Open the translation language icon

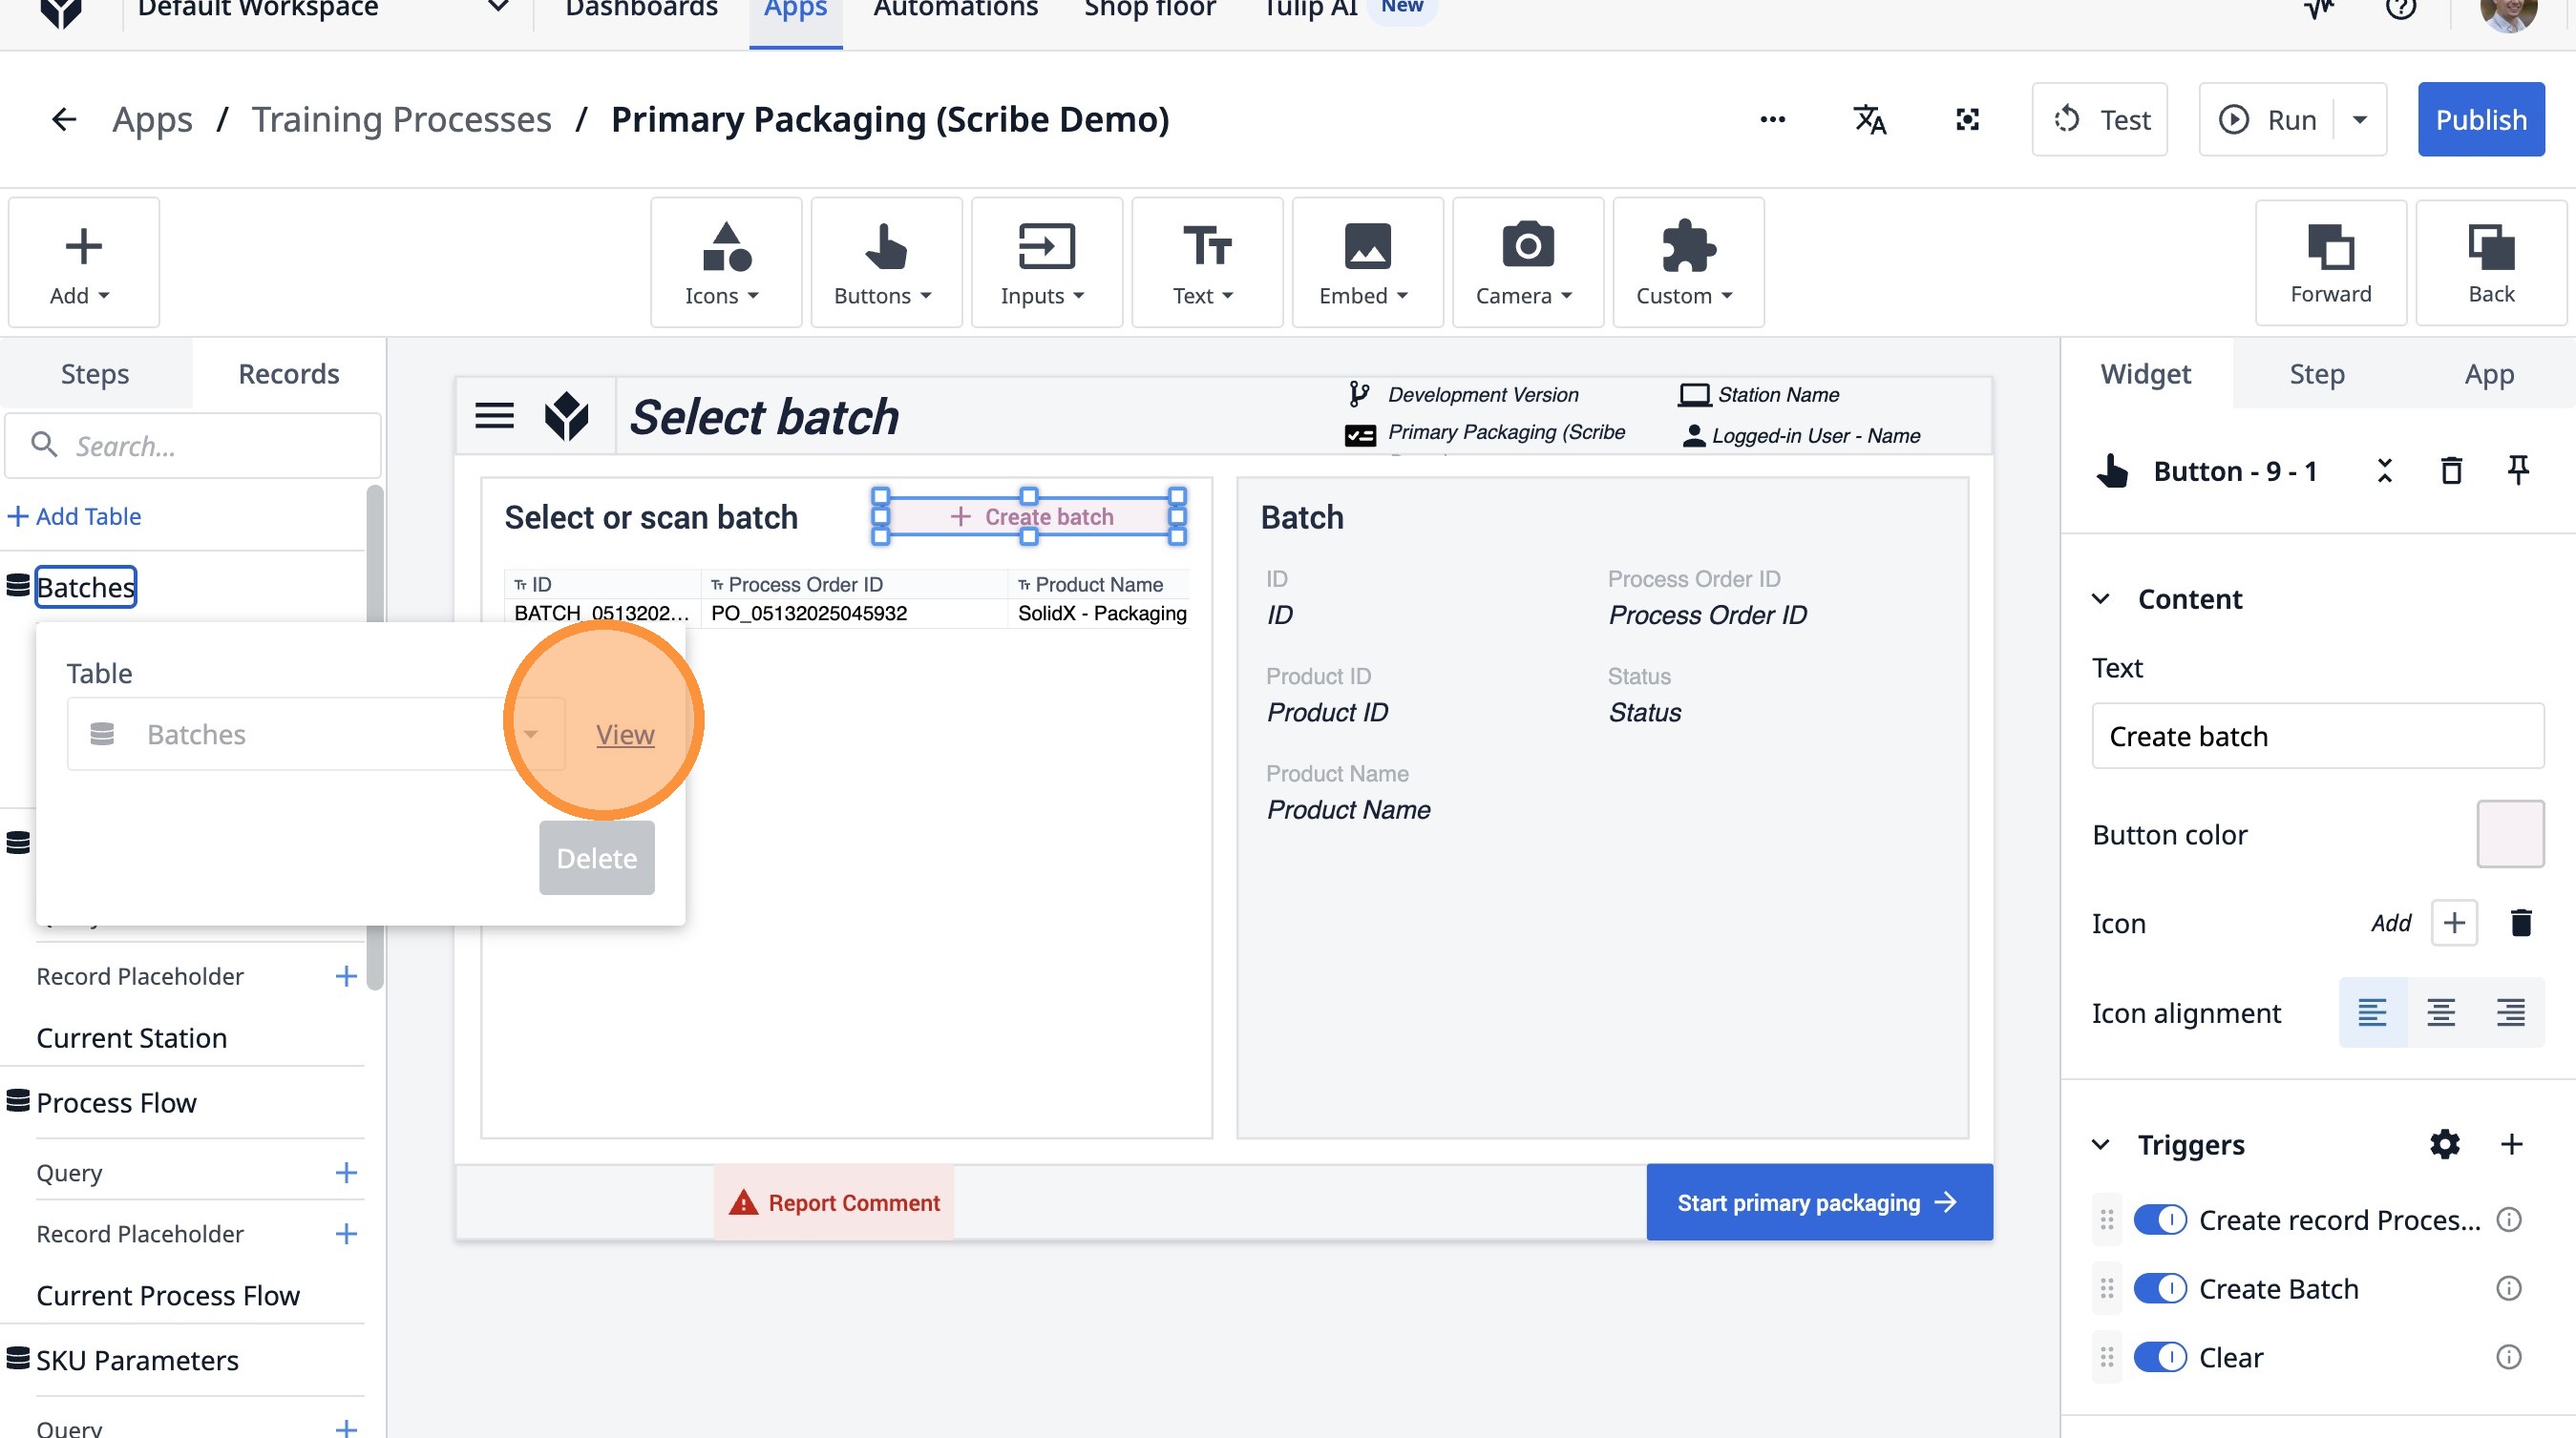click(1869, 119)
